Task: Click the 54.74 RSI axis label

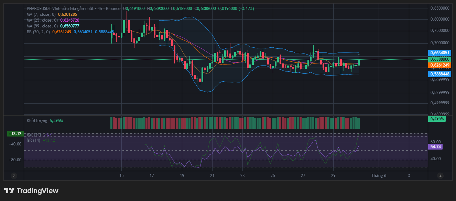Action: 435,147
